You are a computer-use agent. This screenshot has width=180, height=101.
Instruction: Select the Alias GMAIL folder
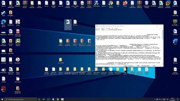click(x=61, y=61)
